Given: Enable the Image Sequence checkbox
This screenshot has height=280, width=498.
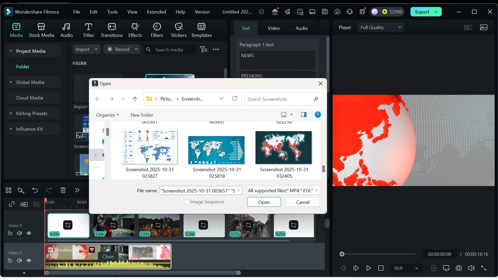Looking at the screenshot, I should coord(186,202).
